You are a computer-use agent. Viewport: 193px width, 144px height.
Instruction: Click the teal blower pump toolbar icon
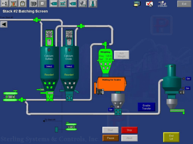[63, 4]
